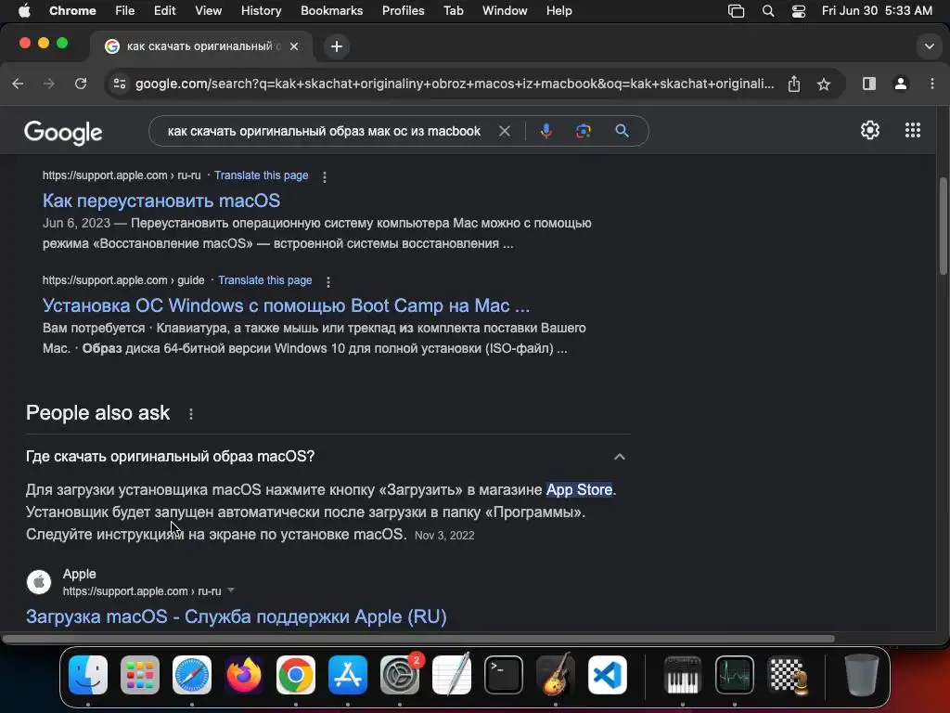Image resolution: width=950 pixels, height=713 pixels.
Task: Click into the Google search input field
Action: tap(324, 131)
